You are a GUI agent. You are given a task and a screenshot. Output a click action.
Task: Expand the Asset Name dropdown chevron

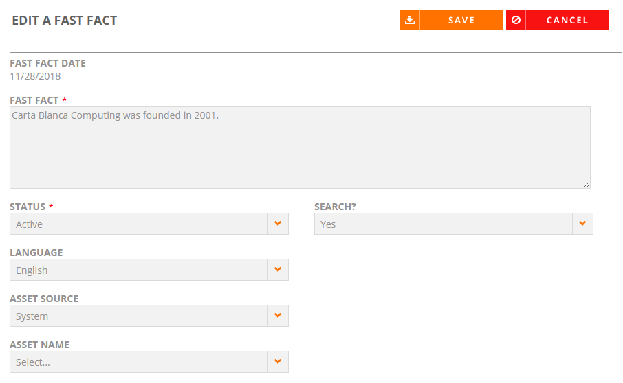278,362
